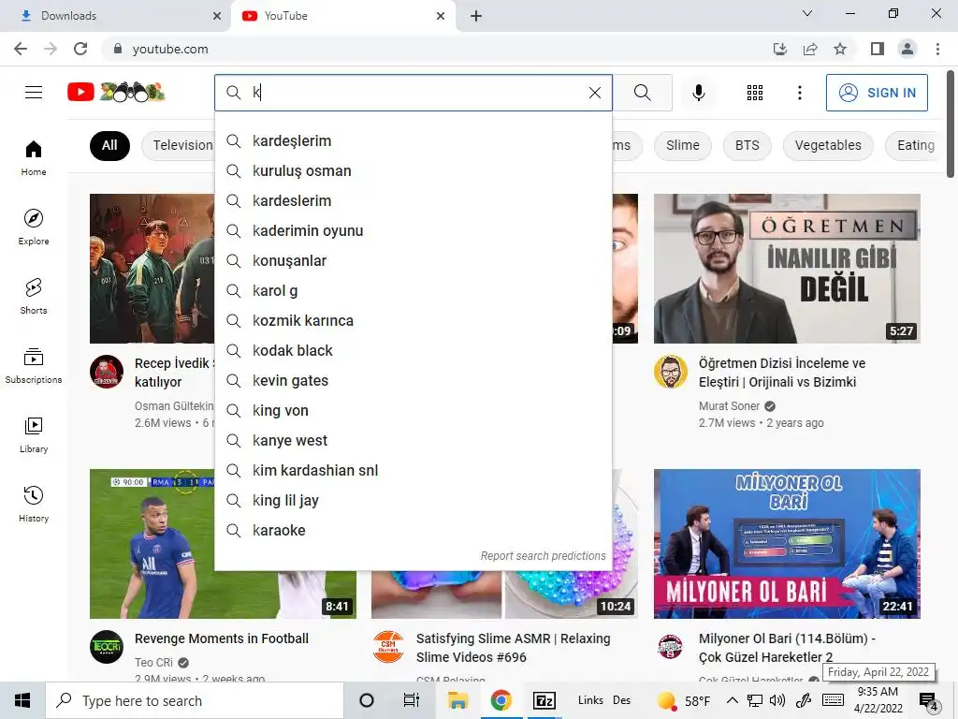Viewport: 958px width, 719px height.
Task: Open the tab search chevron
Action: pos(807,13)
